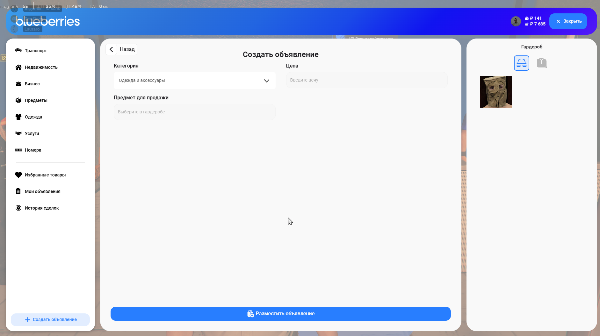Click the handshake icon for Услуги
Image resolution: width=600 pixels, height=336 pixels.
coord(18,133)
